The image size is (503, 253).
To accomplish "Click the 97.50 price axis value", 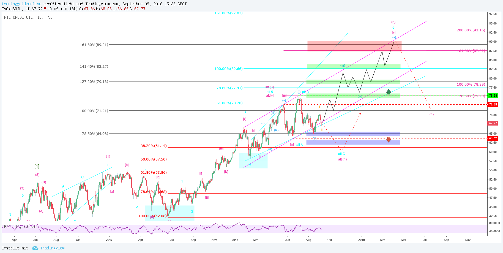I will pos(493,14).
